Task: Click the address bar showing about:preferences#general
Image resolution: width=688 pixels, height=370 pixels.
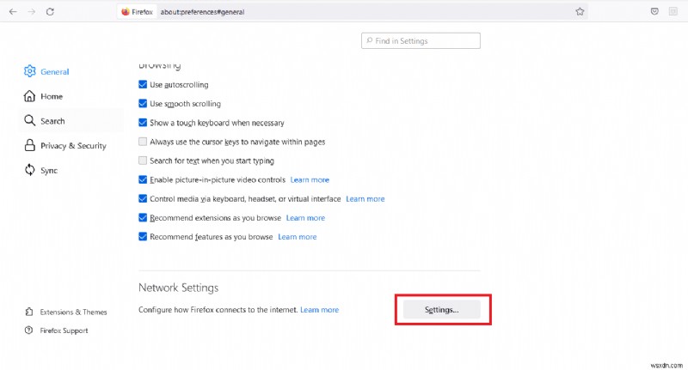Action: [344, 12]
